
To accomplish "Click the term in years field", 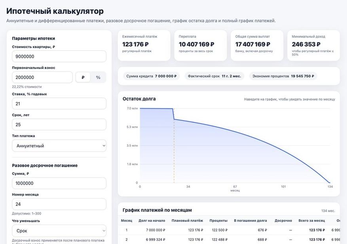I will point(59,124).
